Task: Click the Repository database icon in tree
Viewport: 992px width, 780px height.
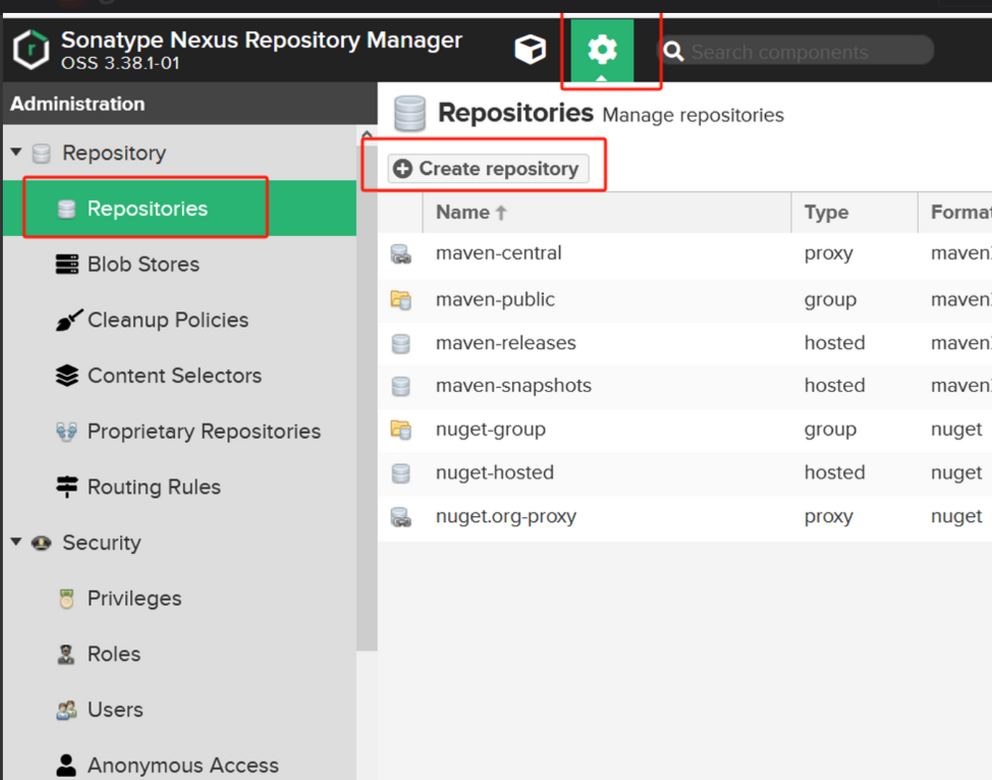Action: [41, 153]
